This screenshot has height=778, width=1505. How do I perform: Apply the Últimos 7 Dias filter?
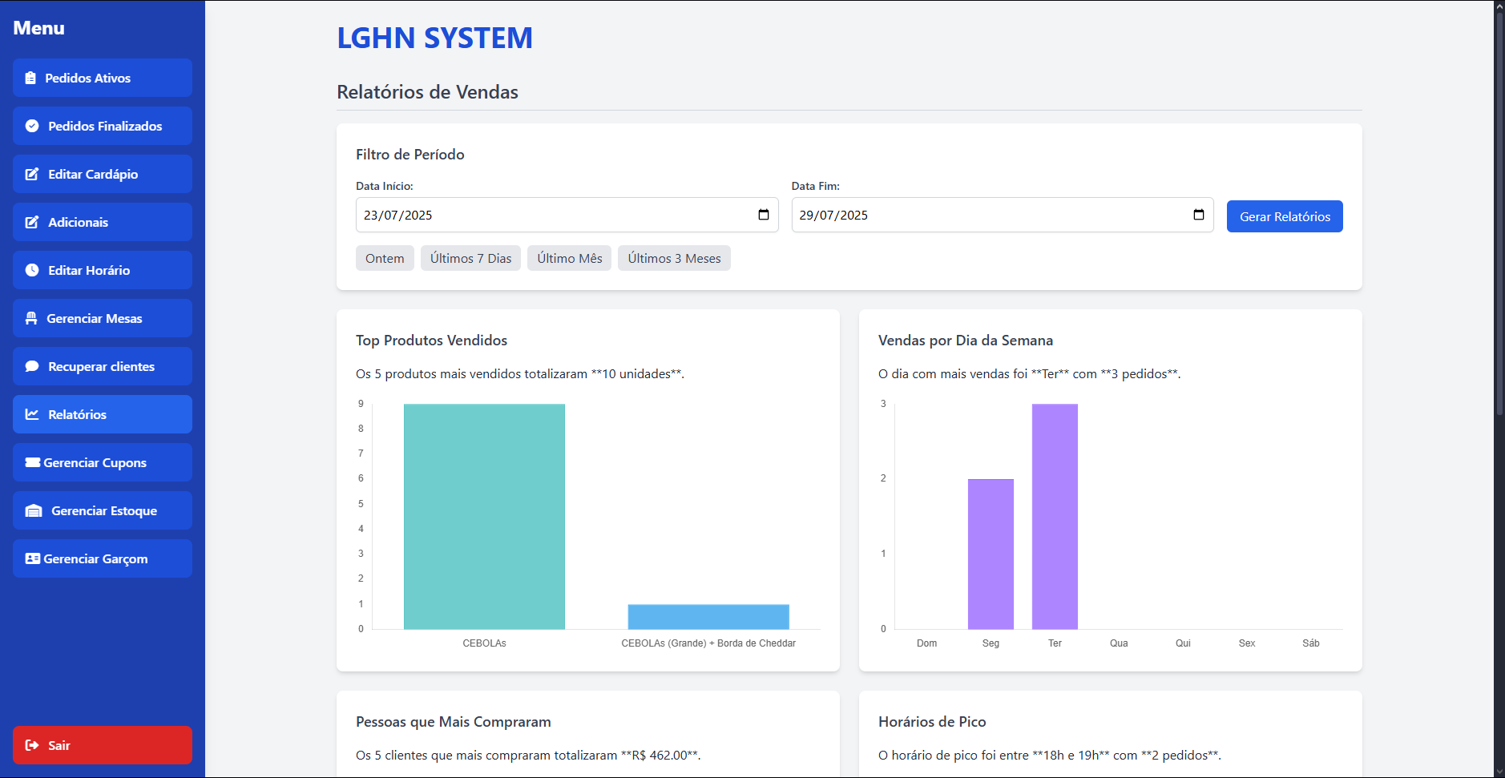470,258
